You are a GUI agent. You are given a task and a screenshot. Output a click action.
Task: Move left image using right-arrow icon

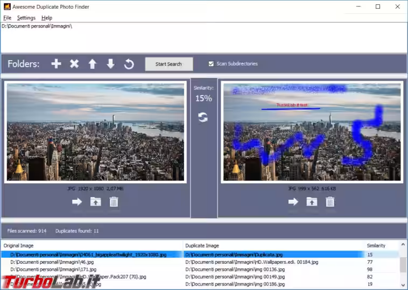77,202
